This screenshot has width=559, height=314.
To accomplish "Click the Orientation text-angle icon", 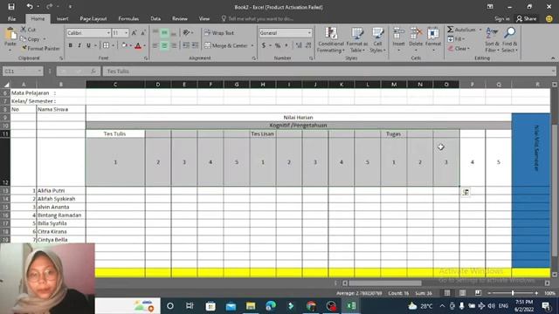I will [186, 33].
